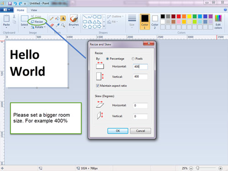Click the Resize Vertical percentage field
Viewport: 228px width, 171px height.
(140, 77)
